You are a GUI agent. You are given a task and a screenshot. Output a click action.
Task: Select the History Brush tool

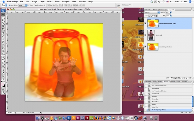tap(3, 42)
